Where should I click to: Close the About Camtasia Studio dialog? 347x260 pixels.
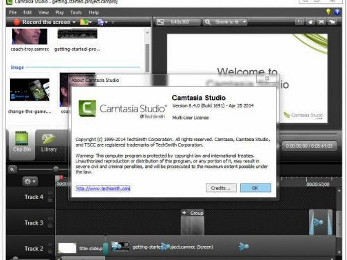pyautogui.click(x=267, y=78)
